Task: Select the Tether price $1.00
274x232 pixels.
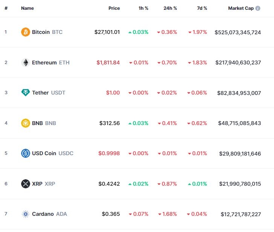Action: pos(113,93)
